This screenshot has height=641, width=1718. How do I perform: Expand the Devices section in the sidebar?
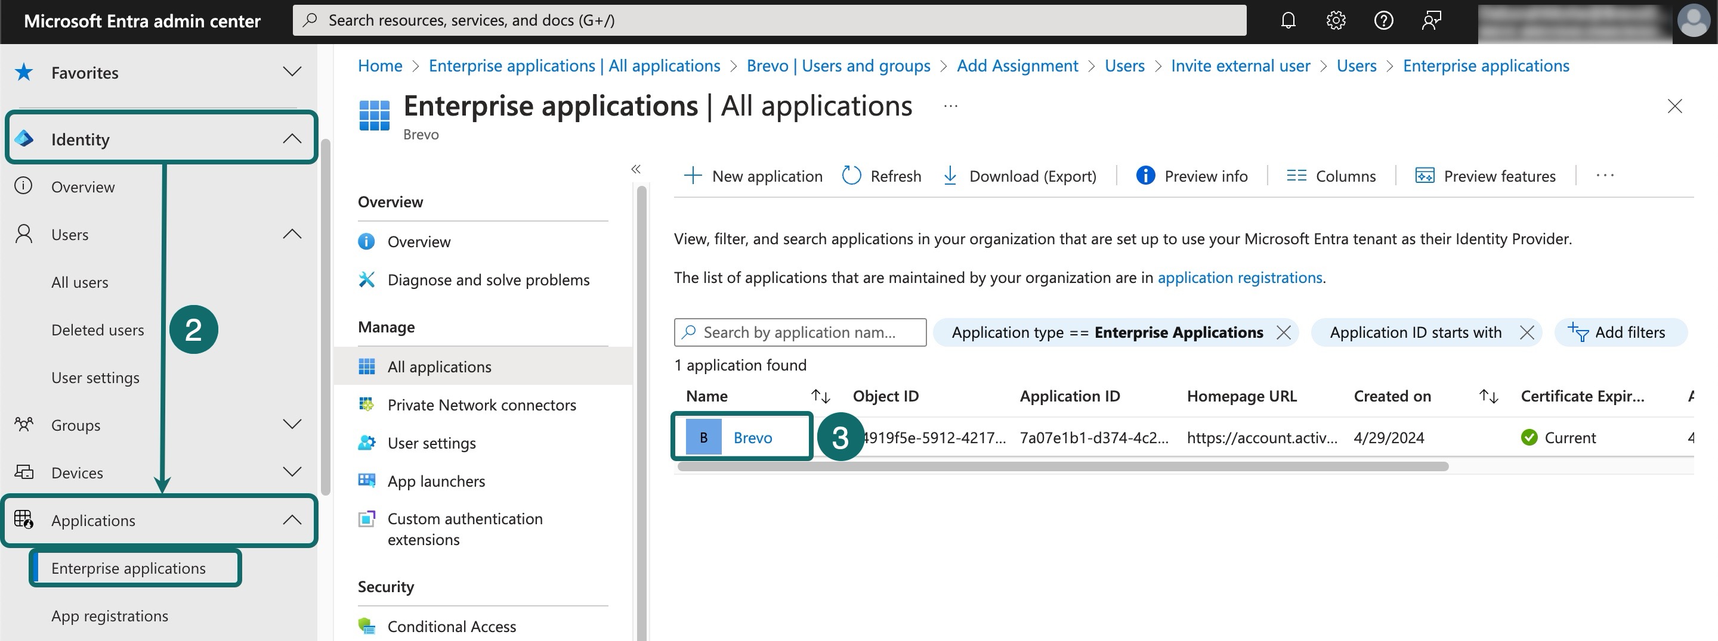point(292,472)
